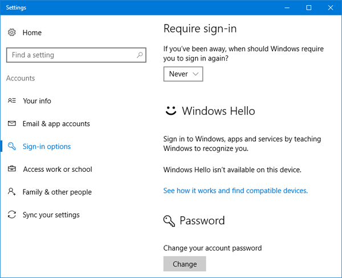342x278 pixels.
Task: Select Your info in the sidebar
Action: (37, 101)
